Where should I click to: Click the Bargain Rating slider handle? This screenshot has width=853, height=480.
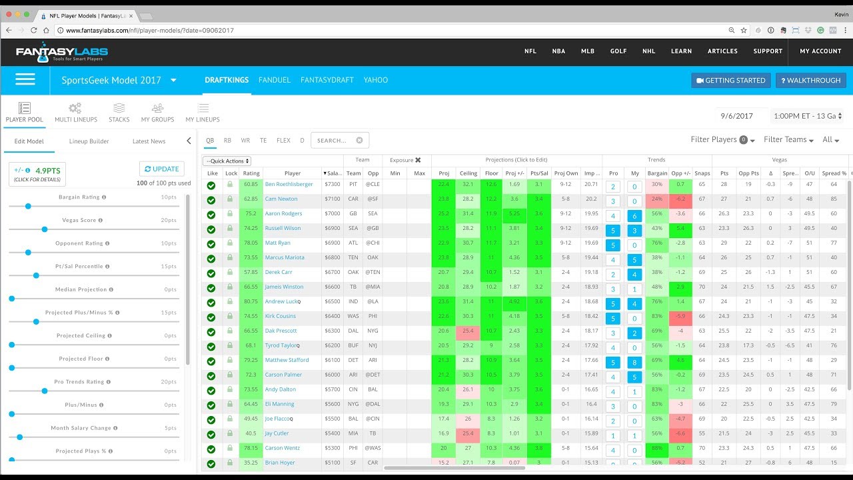[28, 206]
